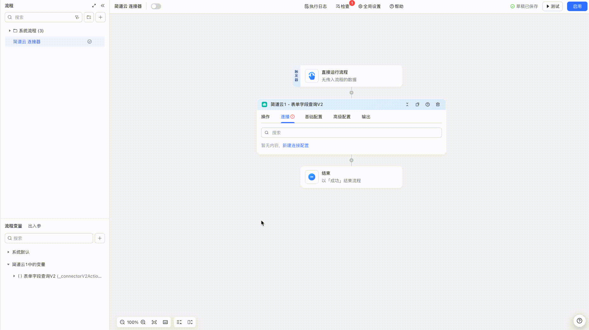Select the 简道云 连接器 flow row

55,42
